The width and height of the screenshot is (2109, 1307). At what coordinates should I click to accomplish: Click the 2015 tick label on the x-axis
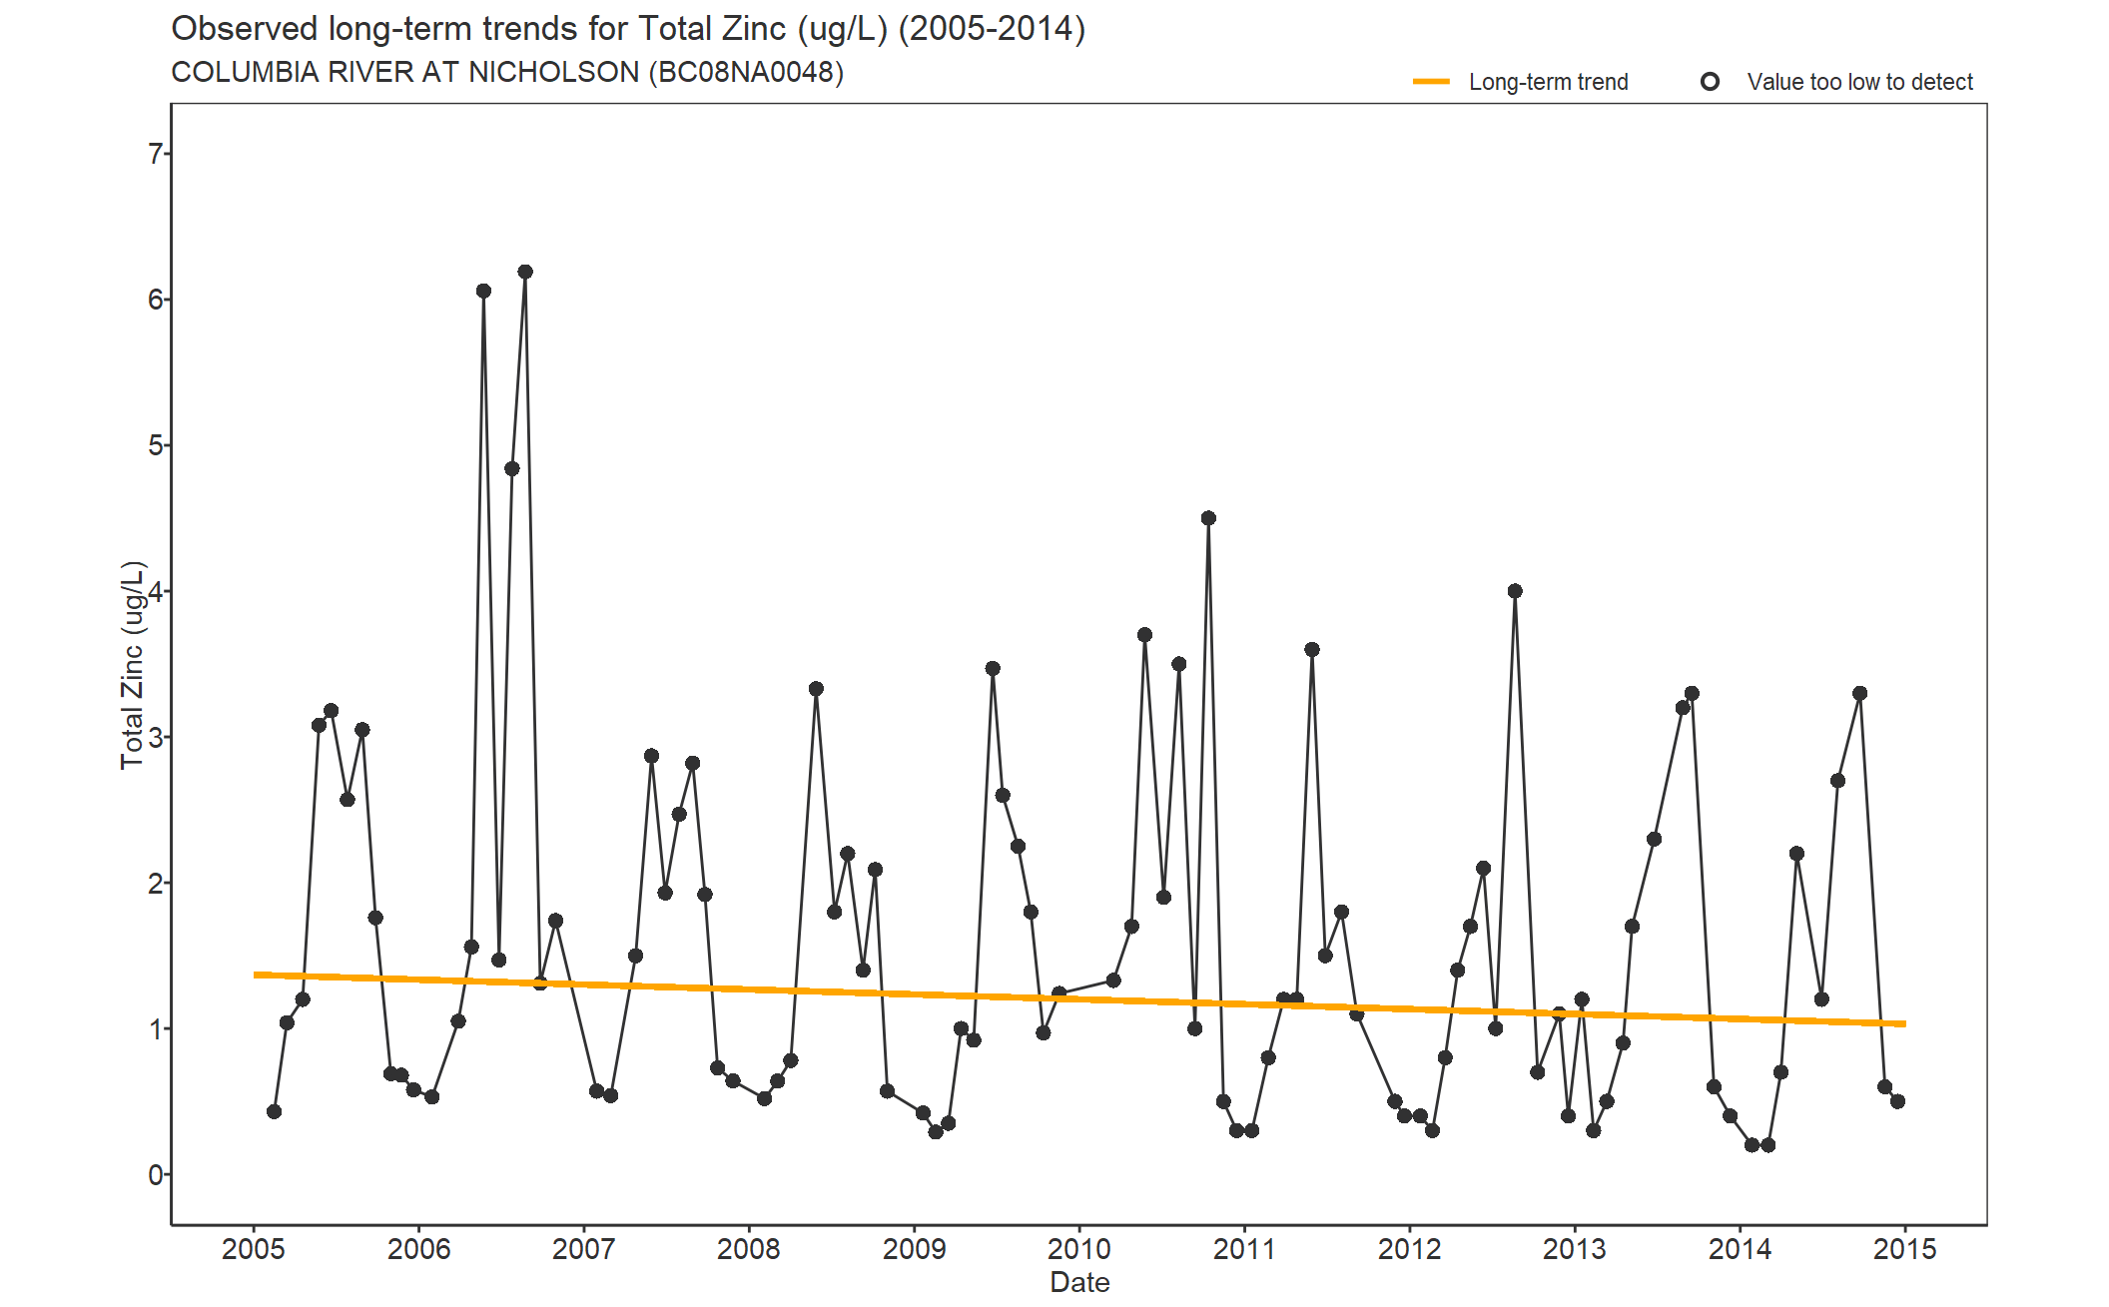point(1905,1249)
